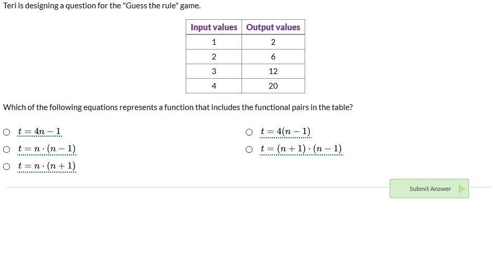
Task: Click the 'Teri is designing a question' intro text
Action: coord(102,6)
